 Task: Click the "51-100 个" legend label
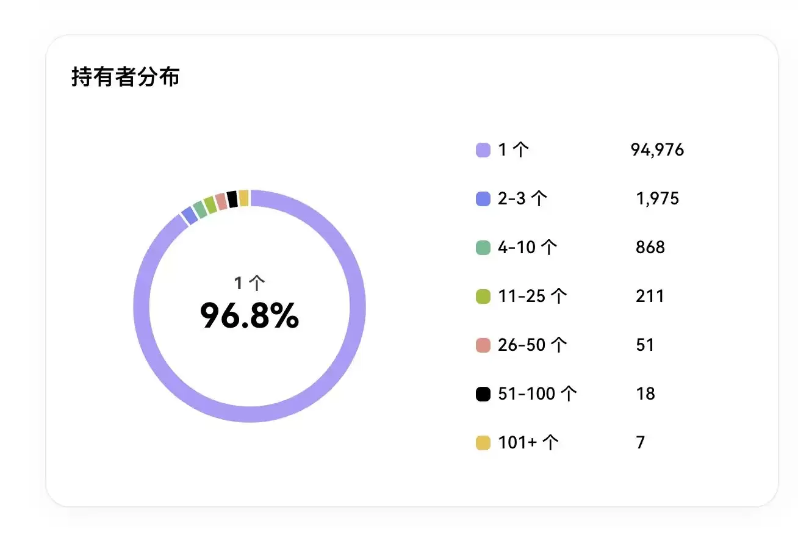click(x=537, y=394)
